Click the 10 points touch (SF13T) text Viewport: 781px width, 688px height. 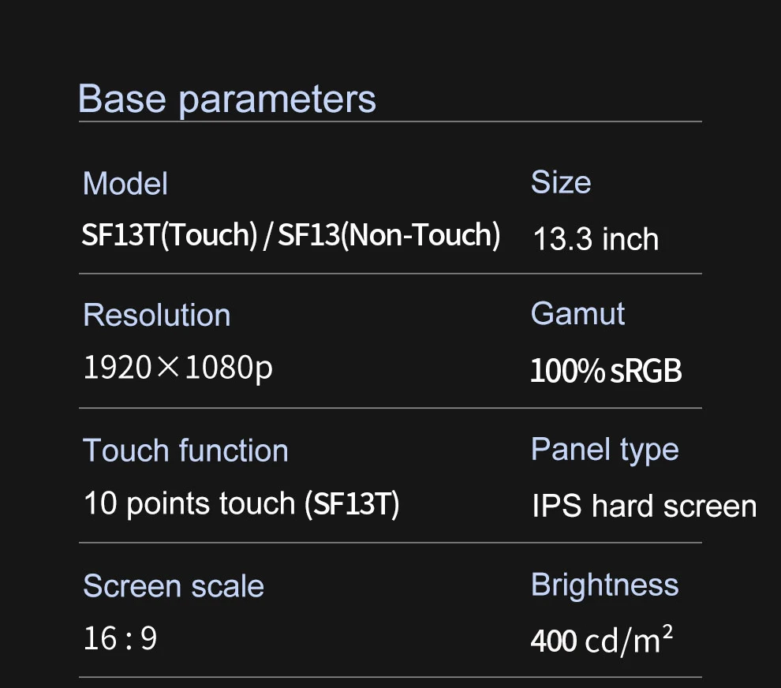(241, 504)
